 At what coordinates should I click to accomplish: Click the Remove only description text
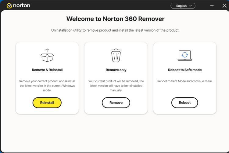116,86
